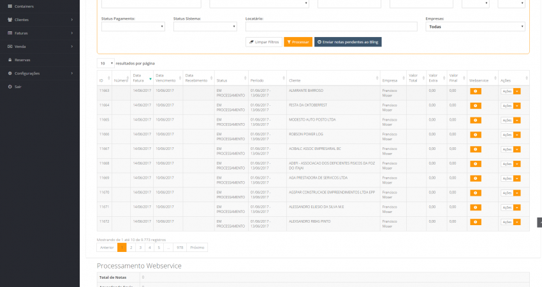542x287 pixels.
Task: Open the Status Pagamento dropdown
Action: tap(133, 27)
